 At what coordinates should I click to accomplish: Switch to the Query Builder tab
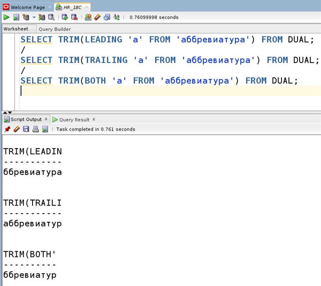coord(54,29)
